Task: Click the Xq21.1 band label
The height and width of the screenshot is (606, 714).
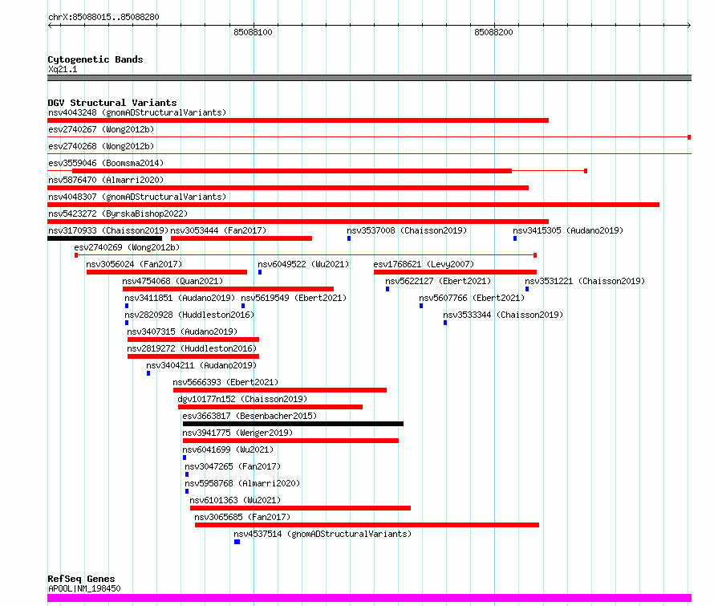Action: click(63, 69)
